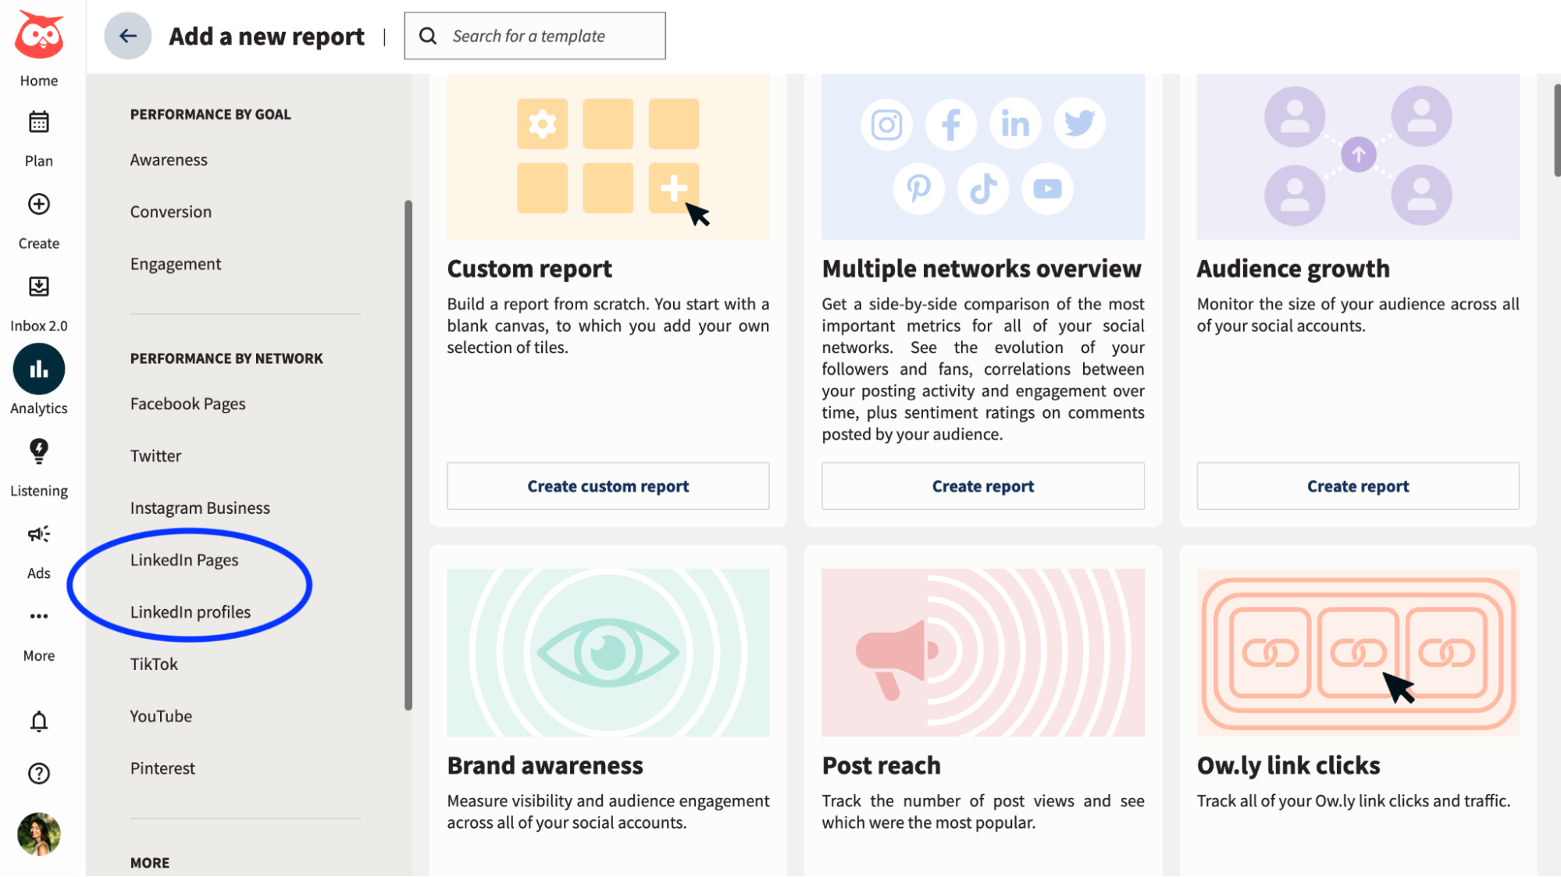Open the Analytics panel
Screen dimensions: 1561x877
tap(37, 369)
